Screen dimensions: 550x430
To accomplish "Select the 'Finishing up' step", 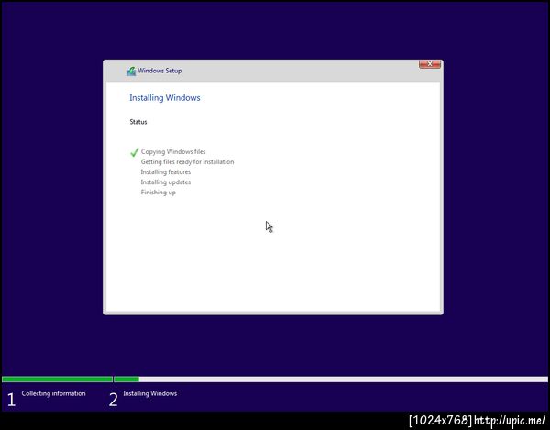I will [x=159, y=193].
